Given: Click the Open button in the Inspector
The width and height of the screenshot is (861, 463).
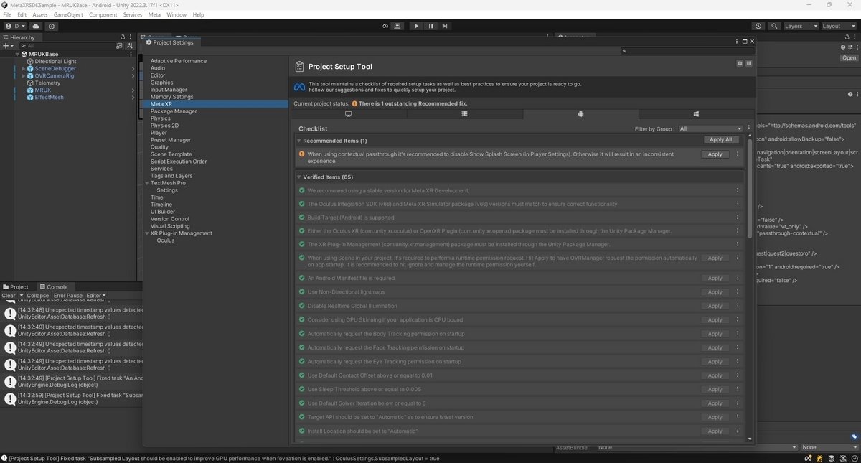Looking at the screenshot, I should coord(850,58).
